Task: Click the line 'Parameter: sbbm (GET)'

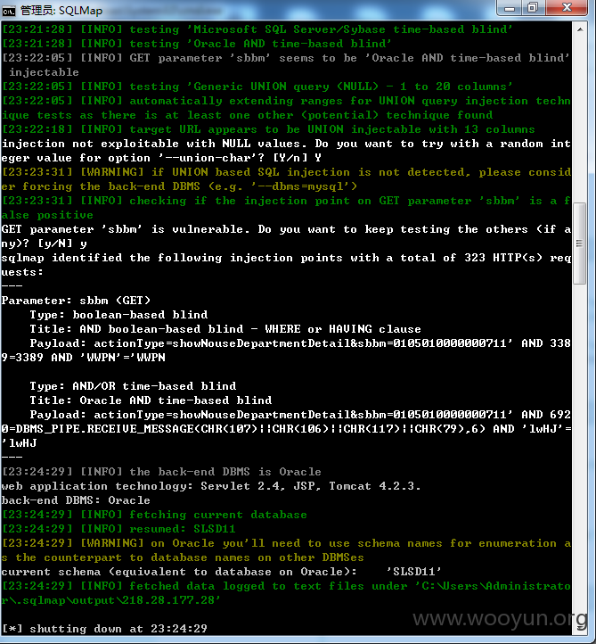Action: click(x=76, y=301)
